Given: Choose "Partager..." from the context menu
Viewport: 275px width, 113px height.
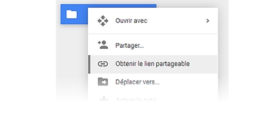Looking at the screenshot, I should pos(130,46).
